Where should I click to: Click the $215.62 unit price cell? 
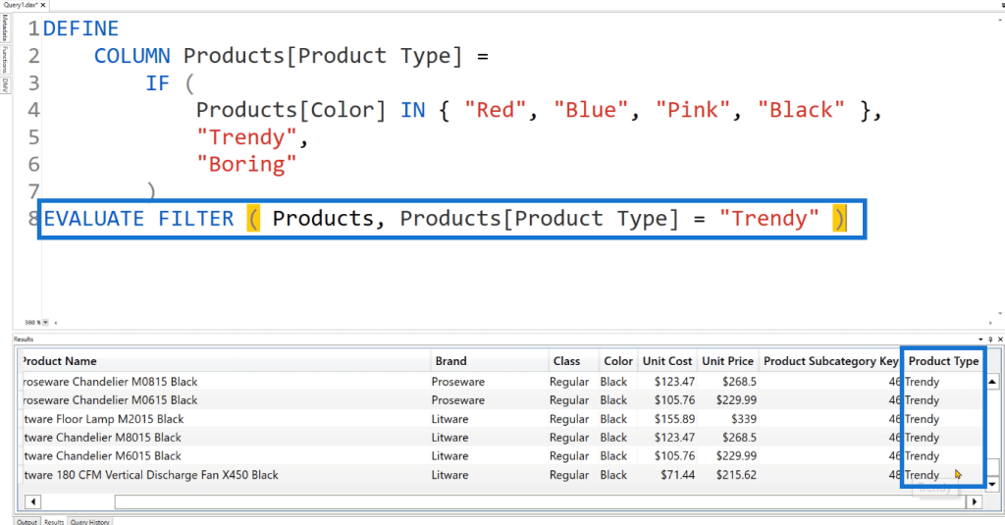coord(736,475)
